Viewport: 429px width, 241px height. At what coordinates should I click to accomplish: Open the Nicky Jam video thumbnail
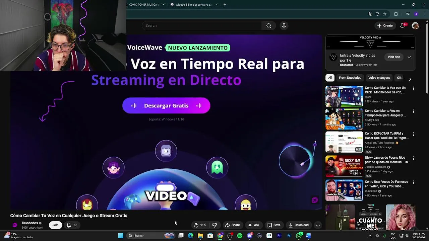(344, 166)
